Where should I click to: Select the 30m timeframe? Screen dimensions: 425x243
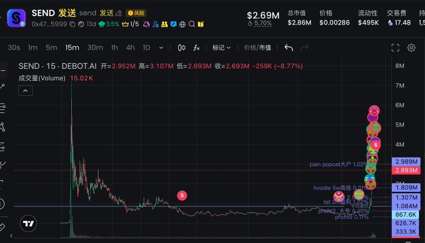tap(95, 47)
